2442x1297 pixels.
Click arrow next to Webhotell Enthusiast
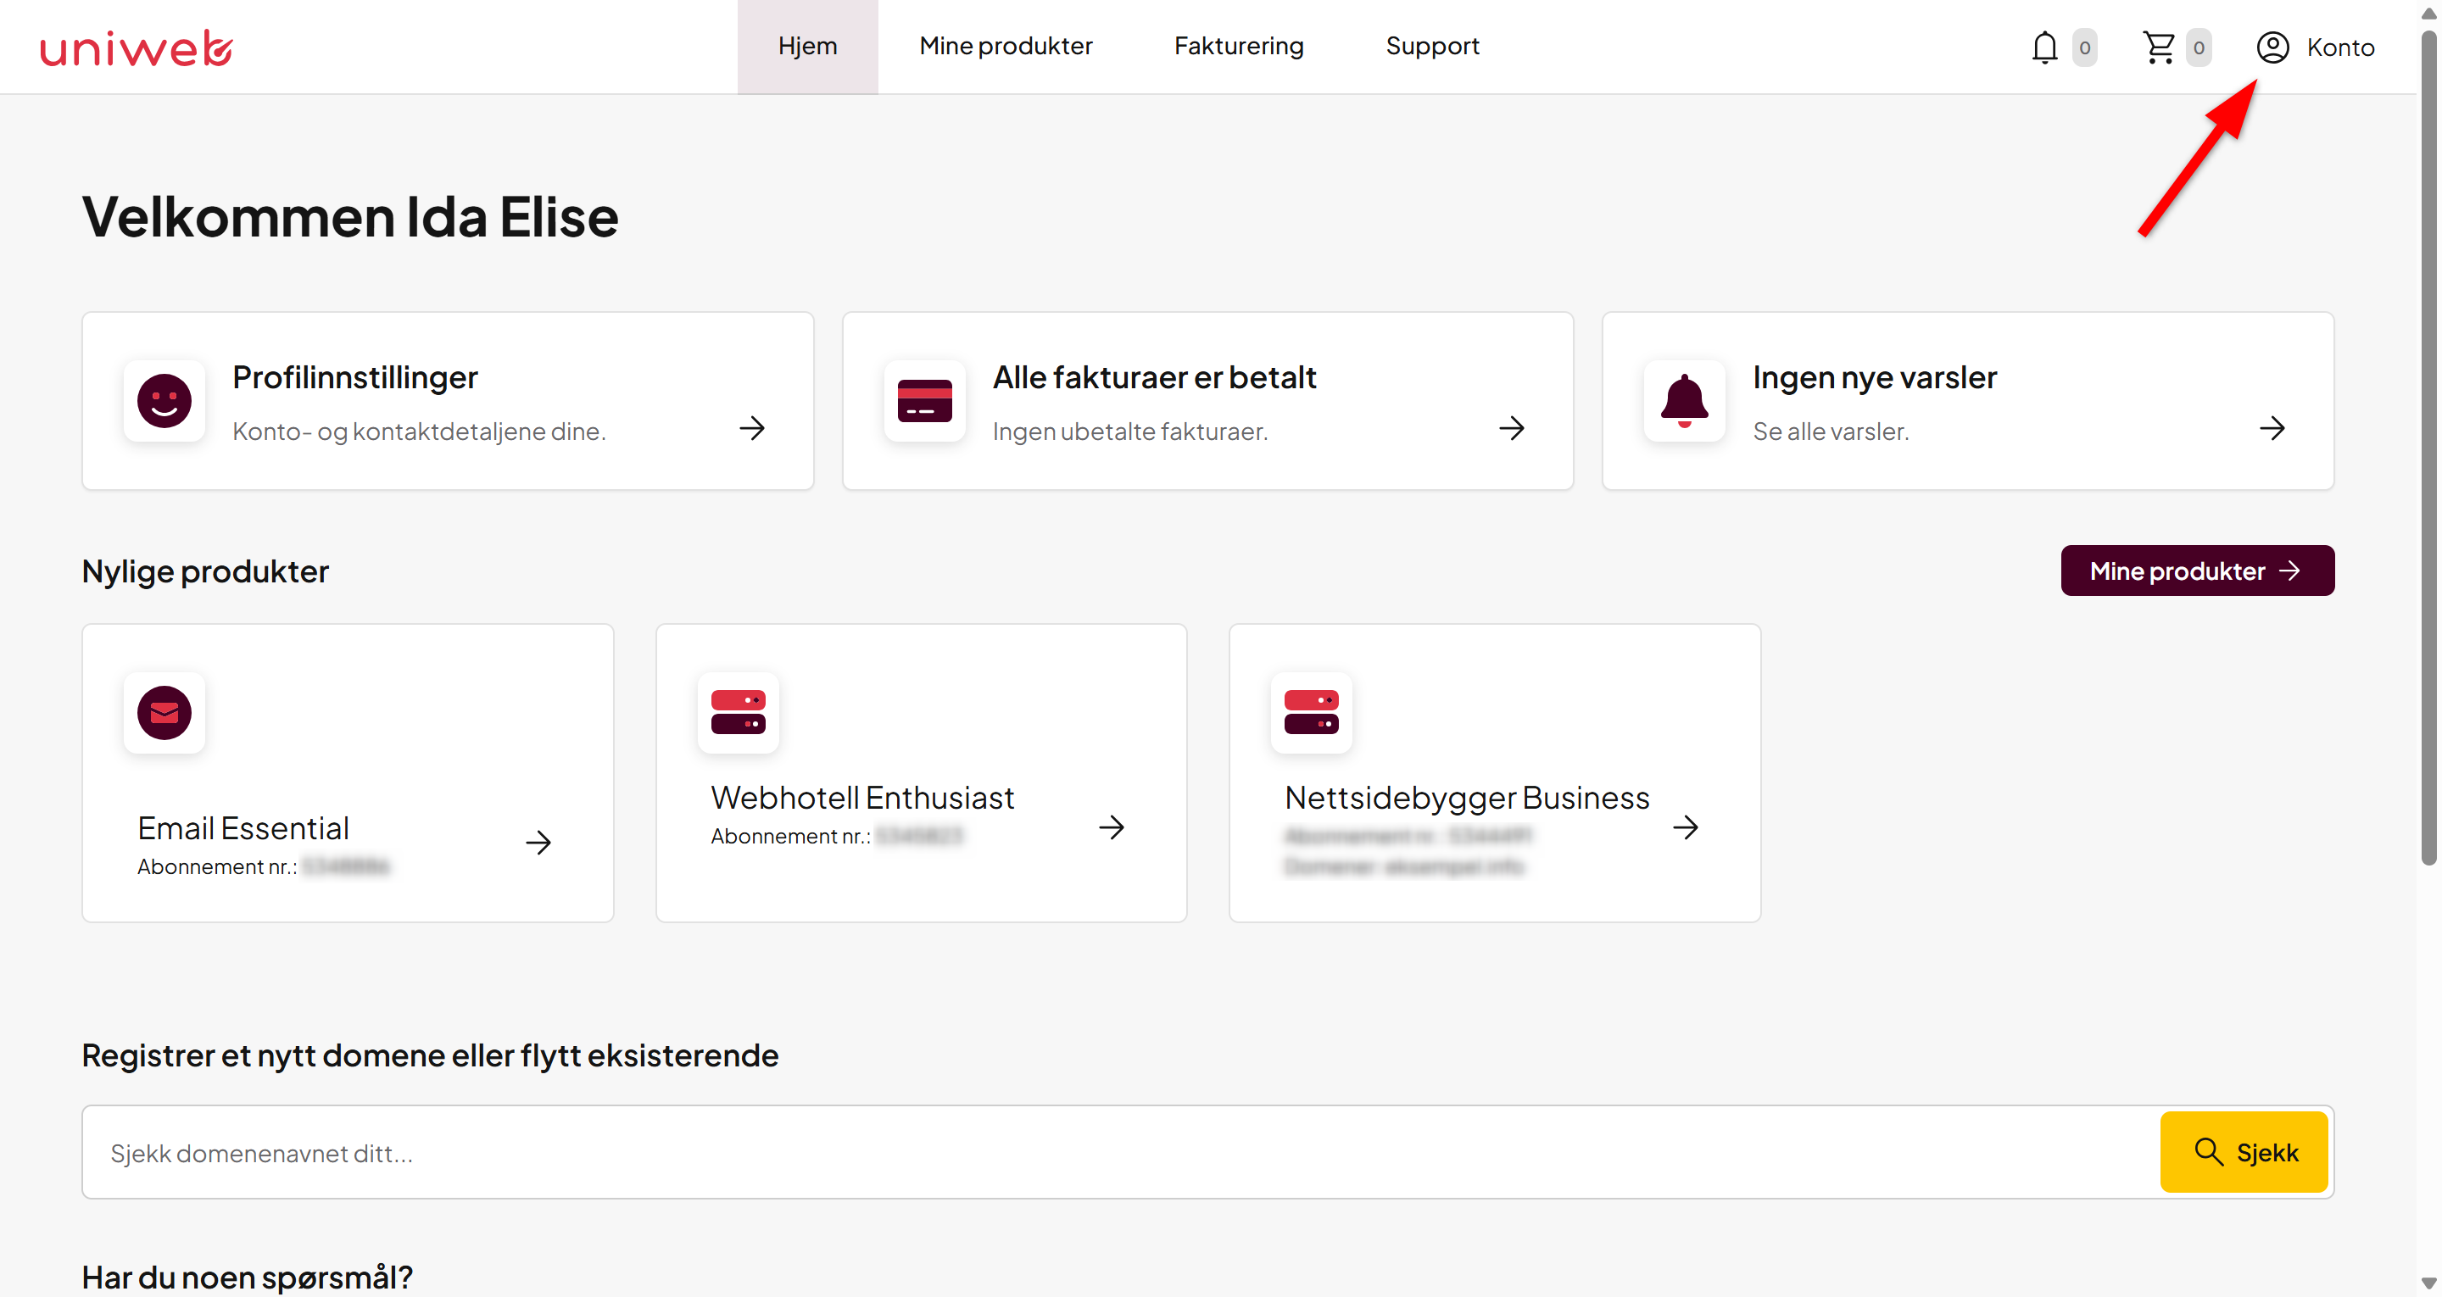[1112, 827]
